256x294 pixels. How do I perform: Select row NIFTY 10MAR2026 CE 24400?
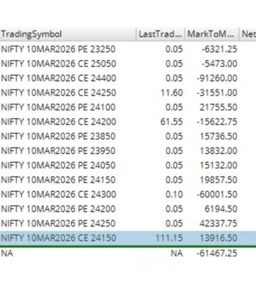[x=128, y=78]
